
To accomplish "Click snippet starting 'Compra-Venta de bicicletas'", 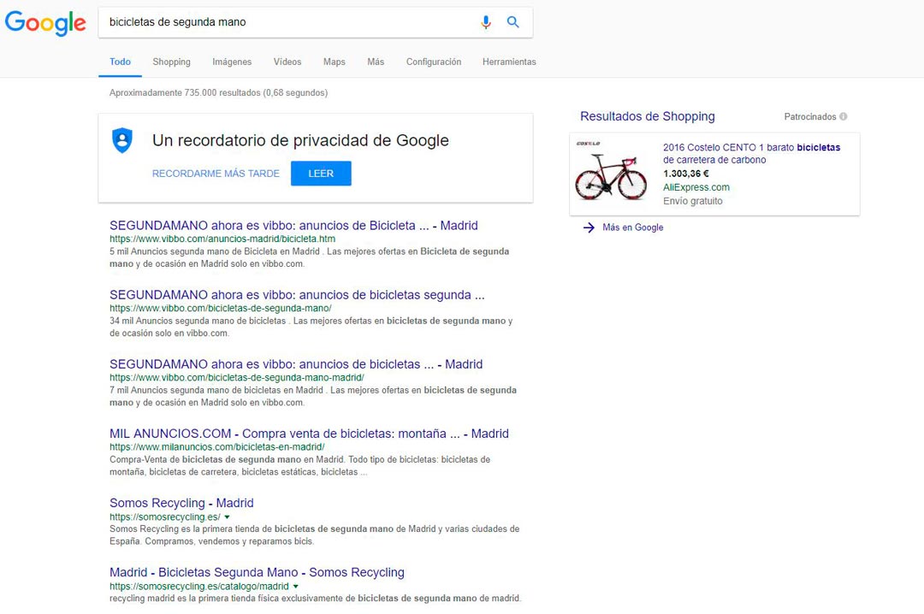I will click(x=300, y=465).
